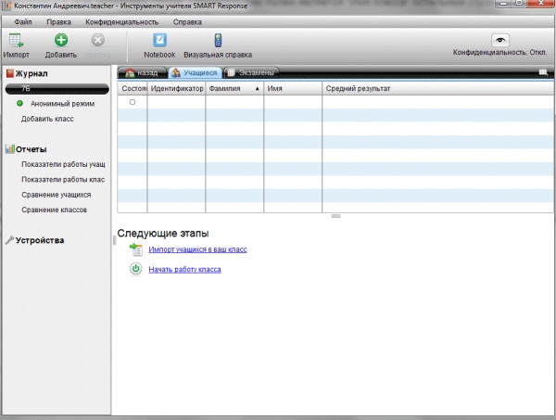Image resolution: width=556 pixels, height=420 pixels.
Task: Open the Правка menu
Action: [x=59, y=22]
